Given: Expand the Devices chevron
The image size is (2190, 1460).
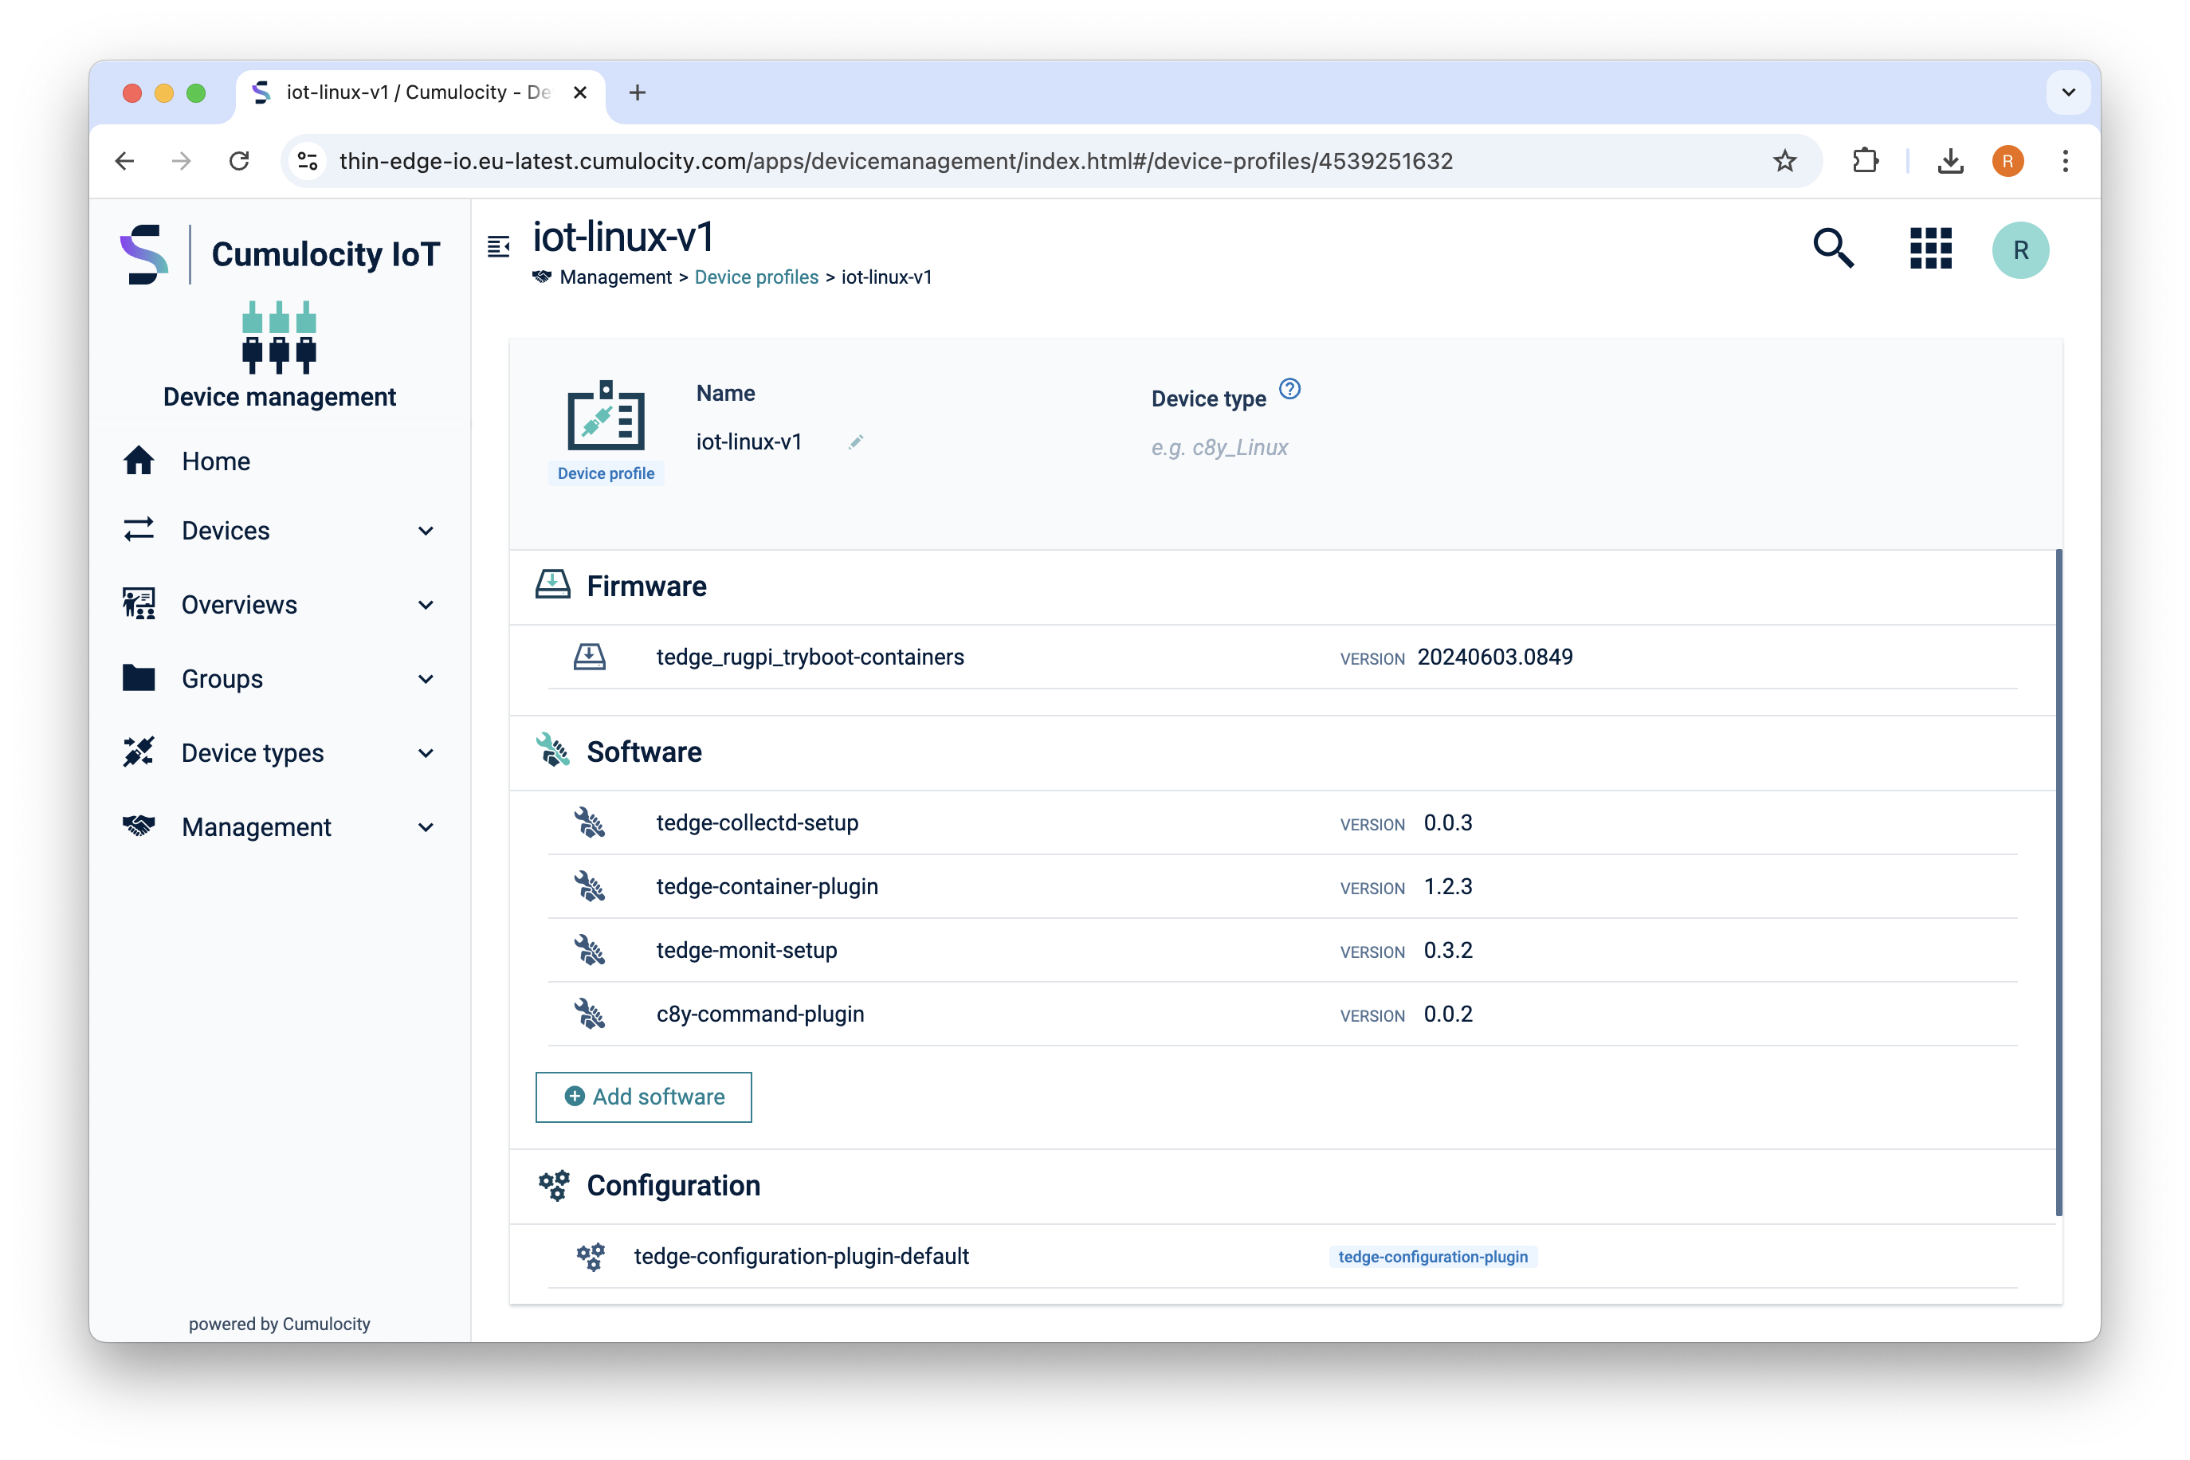Looking at the screenshot, I should [x=426, y=531].
